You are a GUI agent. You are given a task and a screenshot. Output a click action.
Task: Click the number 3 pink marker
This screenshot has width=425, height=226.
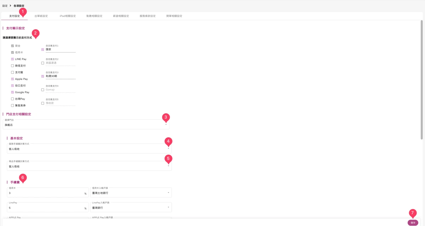pos(166,117)
